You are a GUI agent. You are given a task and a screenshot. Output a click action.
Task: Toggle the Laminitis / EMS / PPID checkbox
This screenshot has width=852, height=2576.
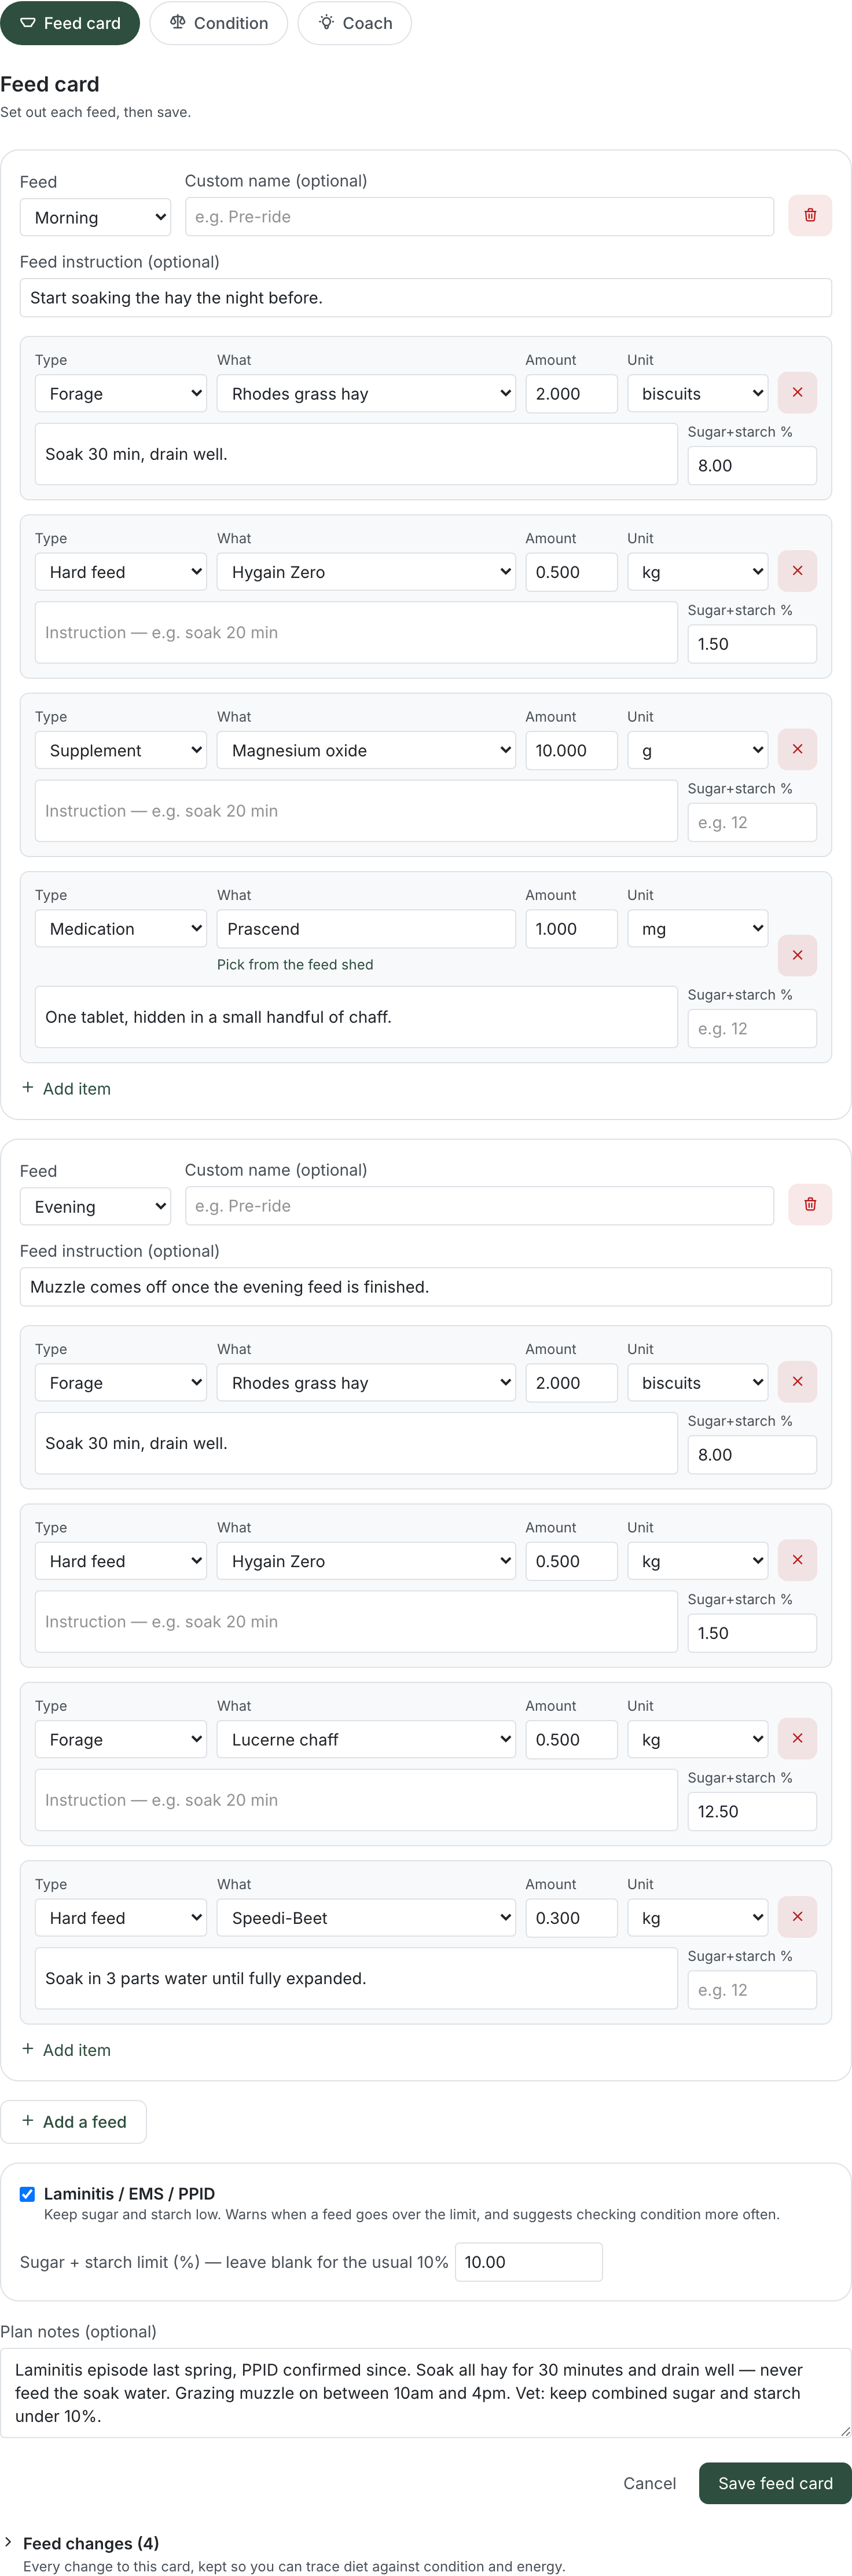tap(27, 2194)
